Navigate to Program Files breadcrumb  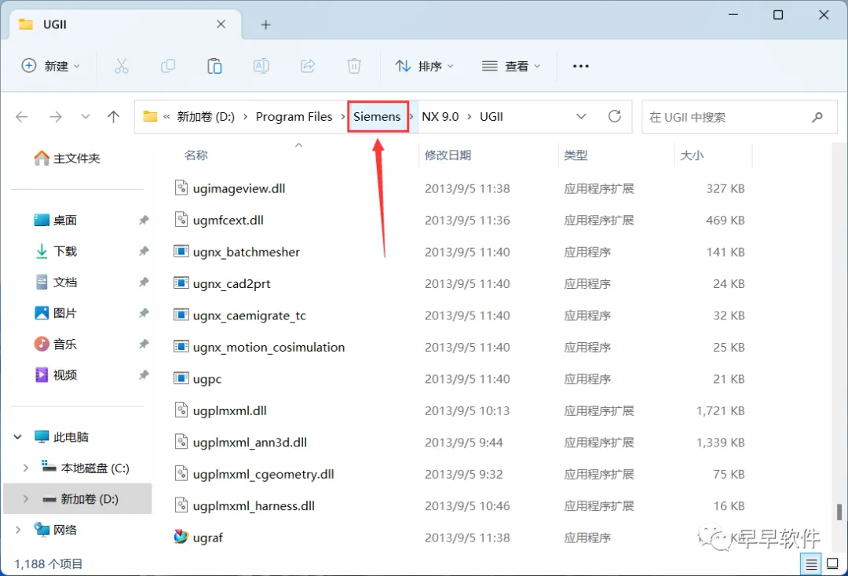coord(294,117)
